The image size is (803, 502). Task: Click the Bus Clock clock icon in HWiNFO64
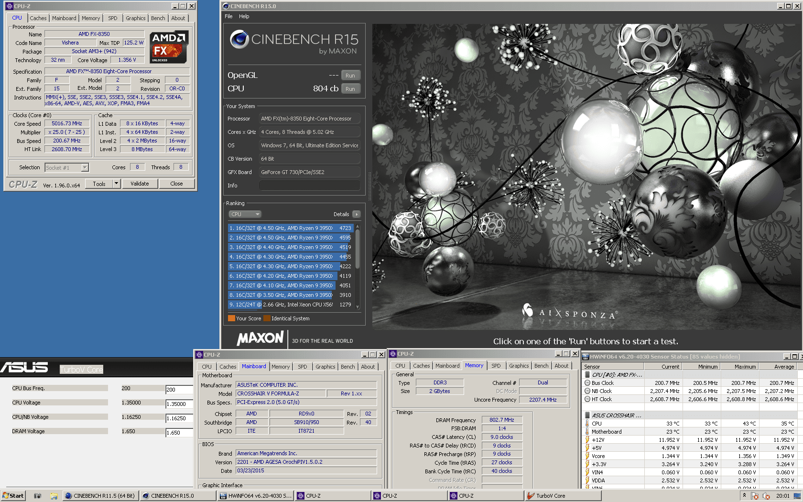pyautogui.click(x=587, y=383)
